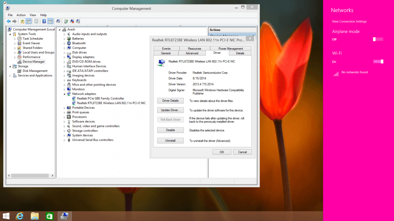Toggle the Airplane mode switch
Viewport: 394px width, 221px height.
378,39
